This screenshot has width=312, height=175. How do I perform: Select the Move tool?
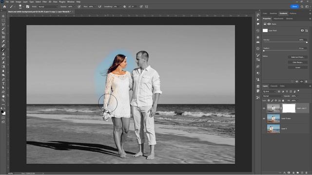pyautogui.click(x=3, y=16)
